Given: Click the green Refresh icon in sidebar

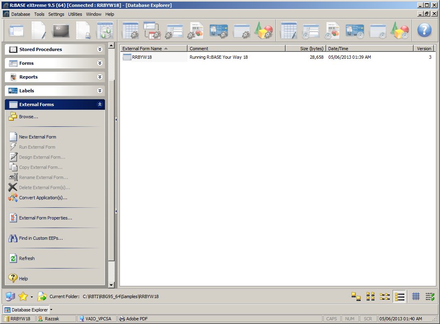Looking at the screenshot, I should 13,258.
